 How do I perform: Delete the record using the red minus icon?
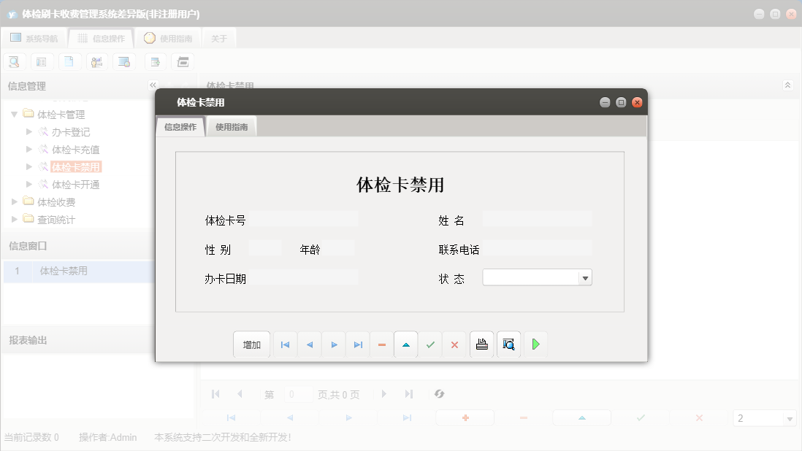(x=382, y=344)
